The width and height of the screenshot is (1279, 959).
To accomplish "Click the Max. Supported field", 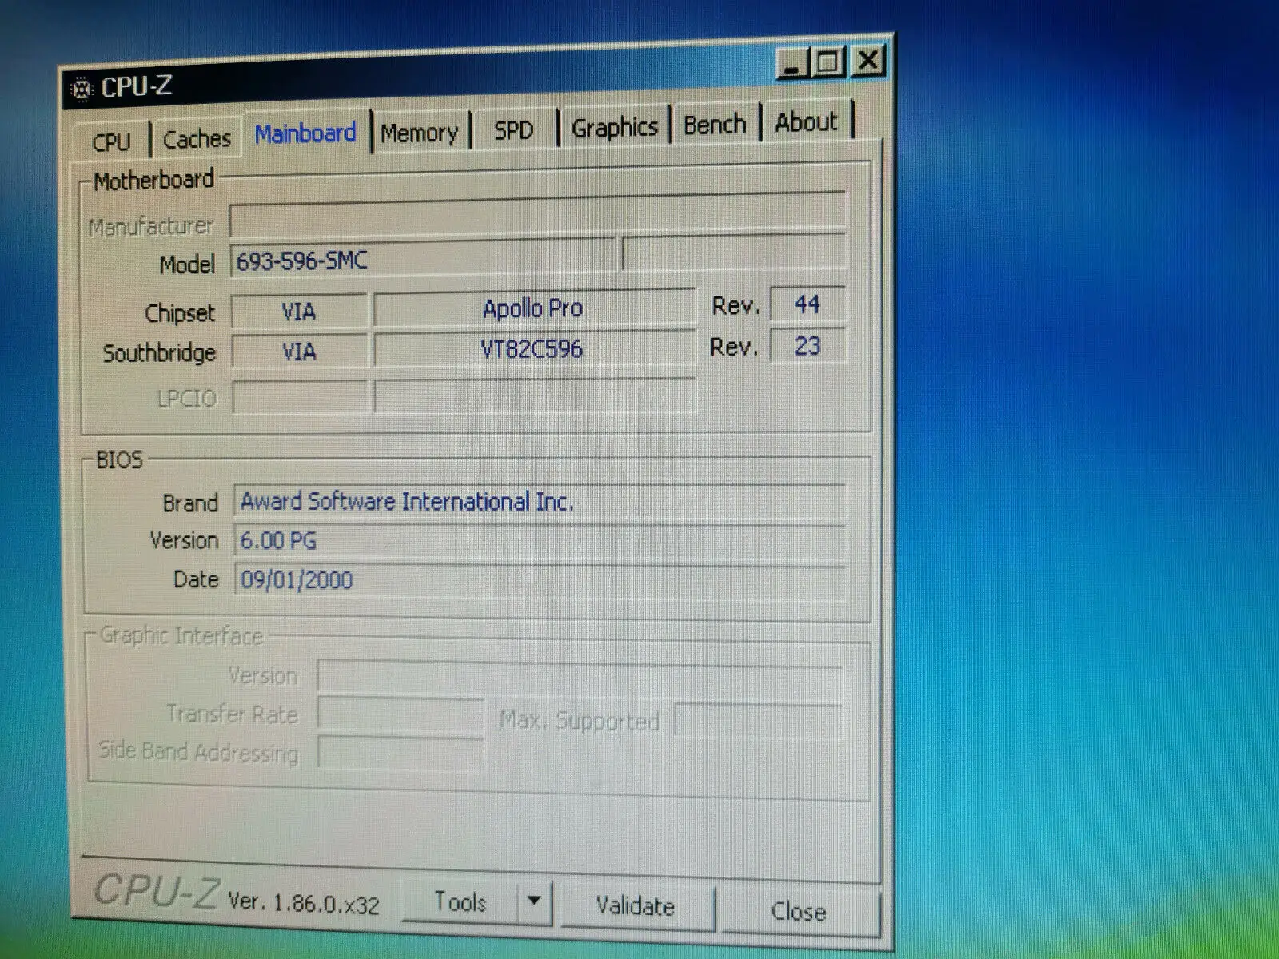I will coord(758,721).
